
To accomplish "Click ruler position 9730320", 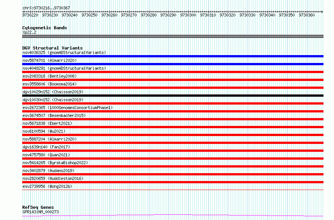I will [x=227, y=15].
